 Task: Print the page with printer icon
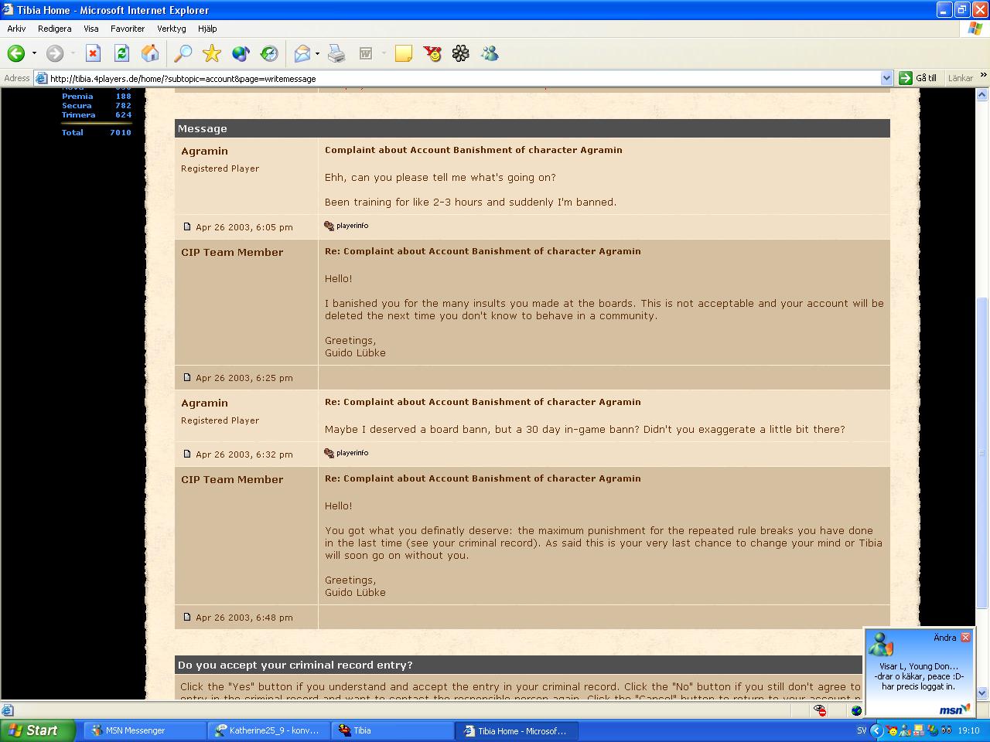pyautogui.click(x=336, y=53)
